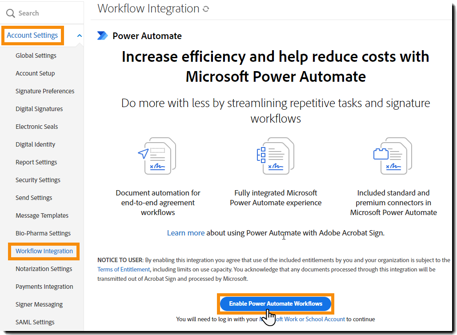Enable Power Automate Workflows
Image resolution: width=457 pixels, height=335 pixels.
pyautogui.click(x=276, y=303)
